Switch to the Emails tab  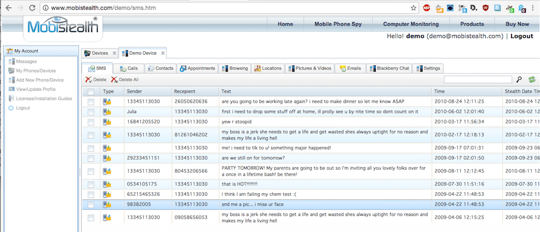tap(350, 68)
